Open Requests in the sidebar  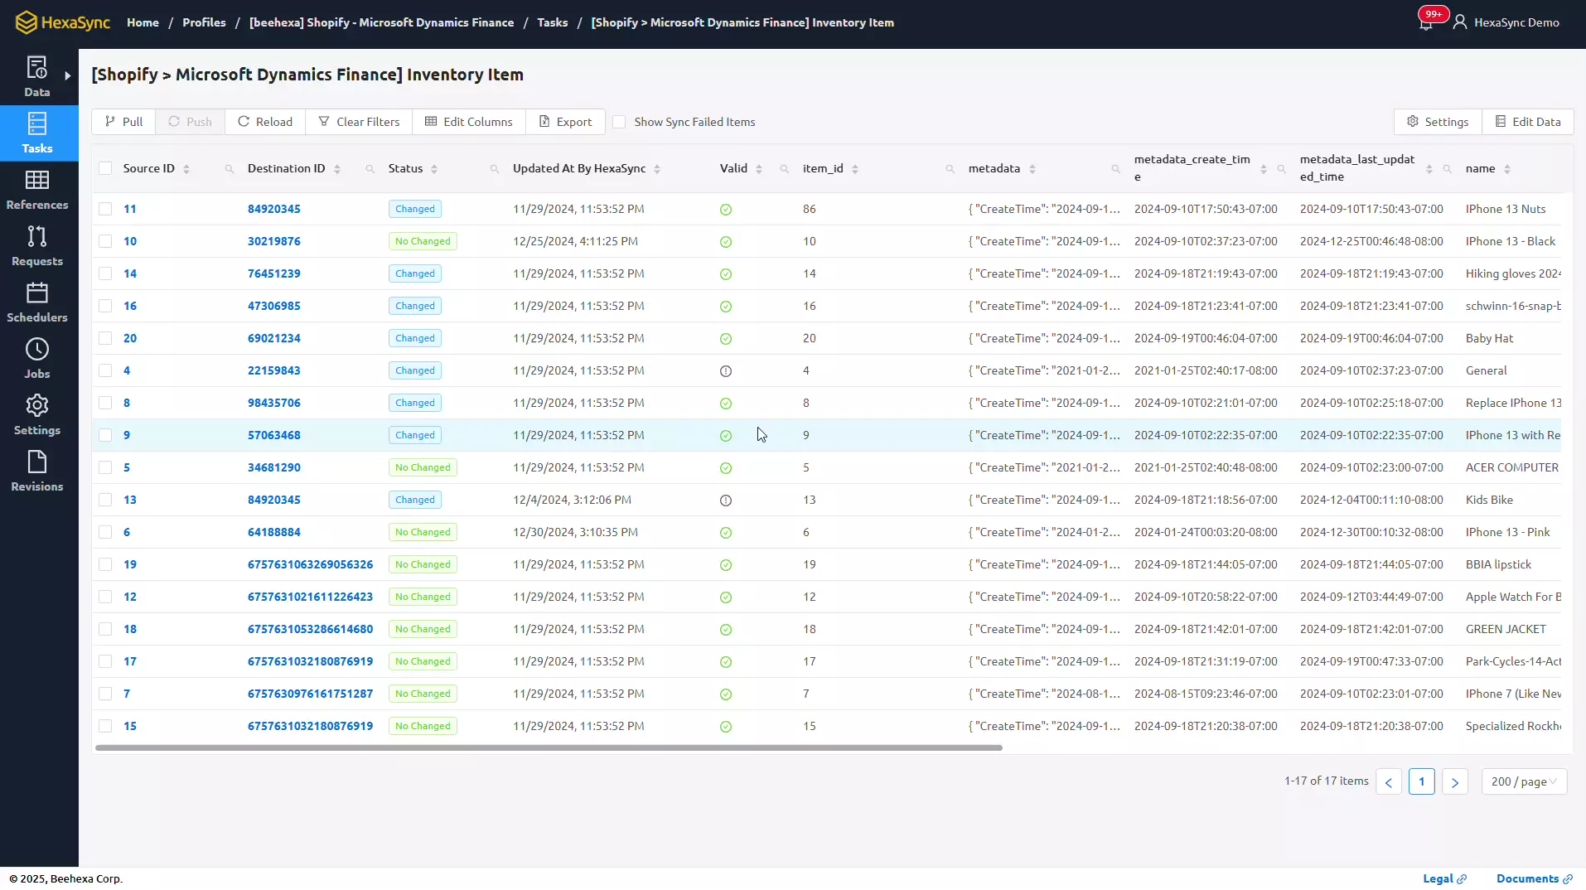pyautogui.click(x=37, y=245)
